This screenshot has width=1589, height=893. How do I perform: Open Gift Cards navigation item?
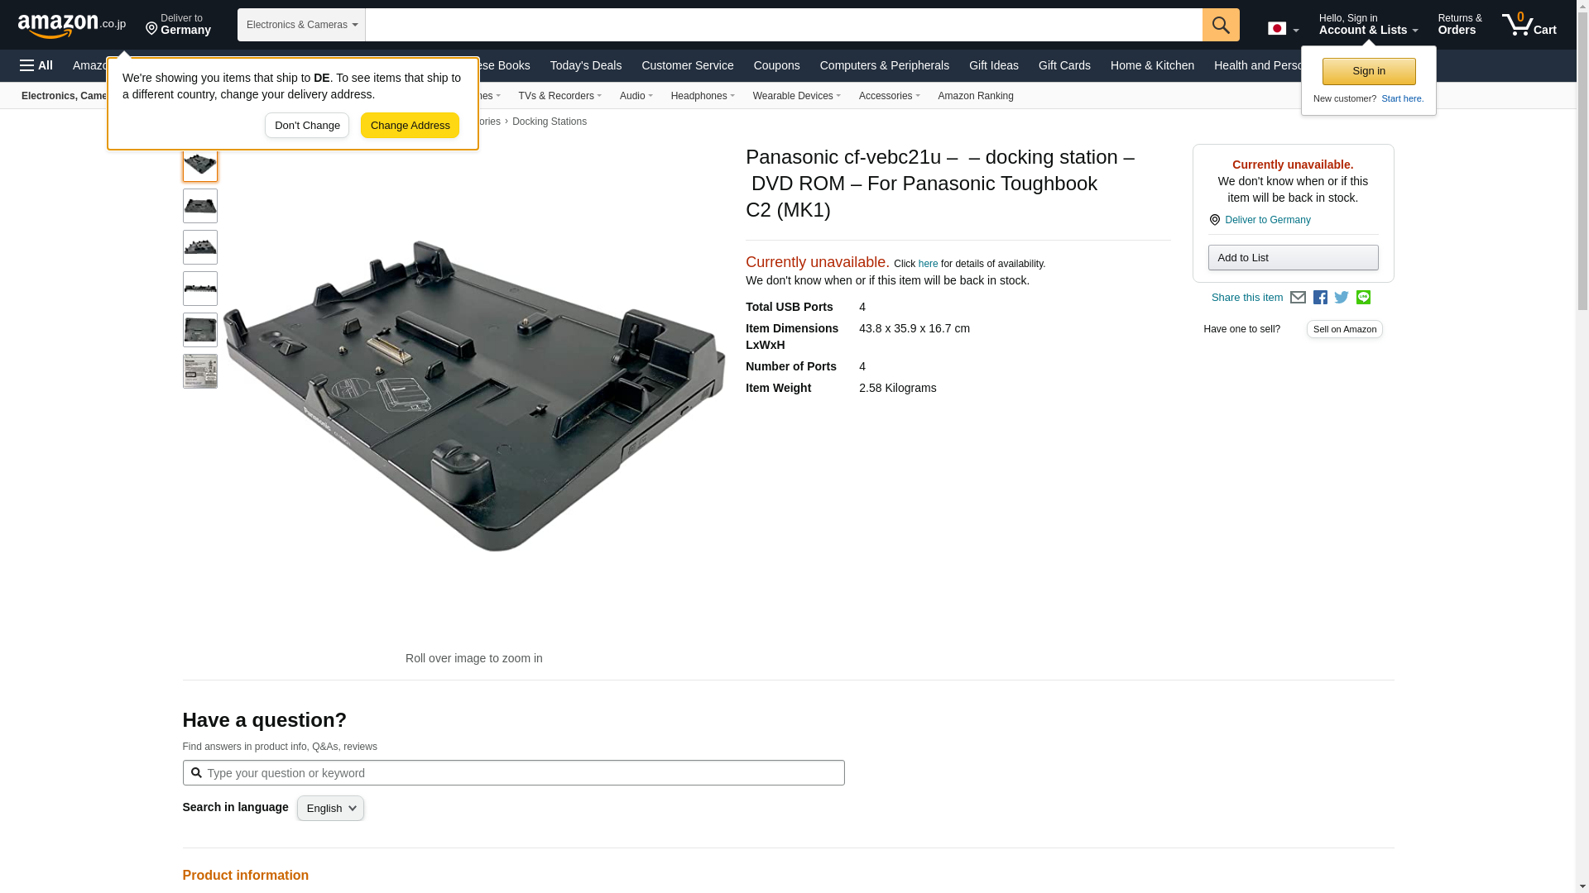point(1064,65)
